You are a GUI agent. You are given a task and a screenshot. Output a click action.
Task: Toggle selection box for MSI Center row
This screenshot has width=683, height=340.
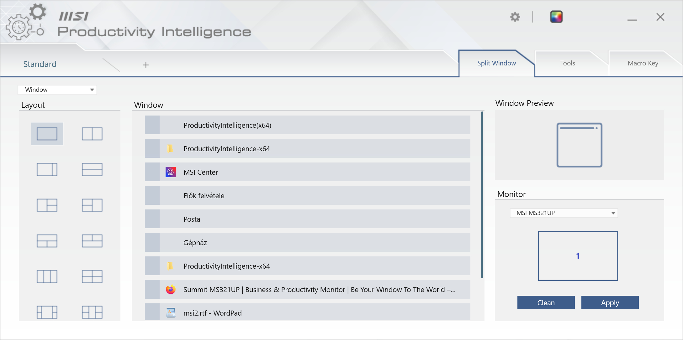click(x=152, y=172)
